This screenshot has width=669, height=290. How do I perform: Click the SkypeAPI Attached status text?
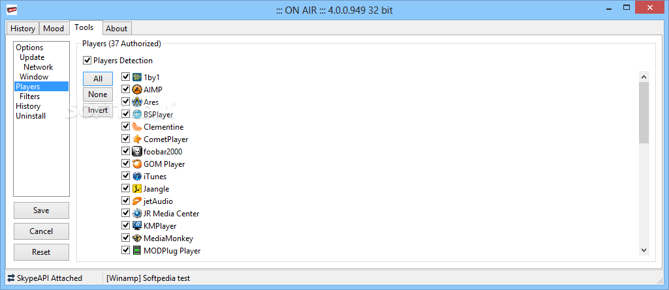[x=50, y=278]
